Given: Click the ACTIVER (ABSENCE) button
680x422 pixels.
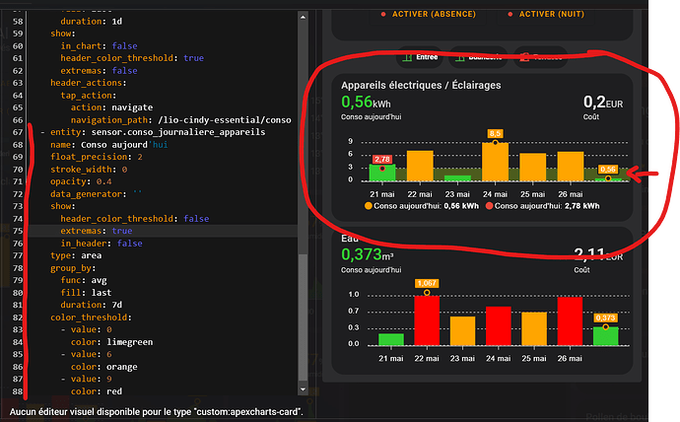Looking at the screenshot, I should coord(429,15).
